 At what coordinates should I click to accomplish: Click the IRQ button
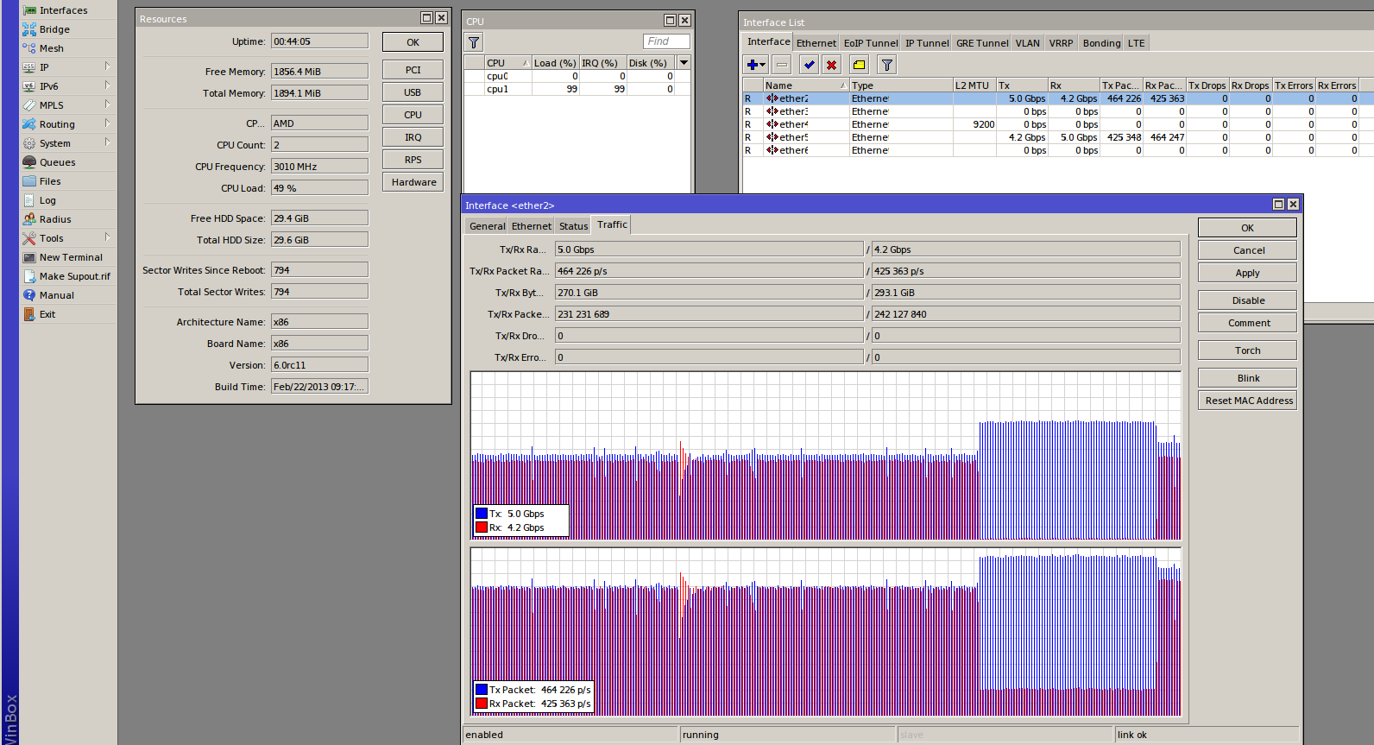(413, 137)
